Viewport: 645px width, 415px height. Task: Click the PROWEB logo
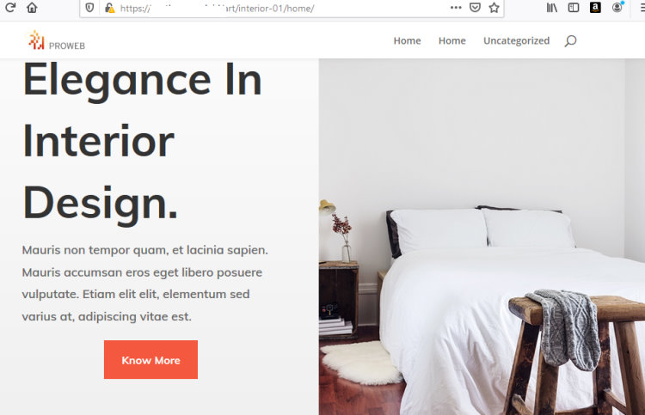(57, 40)
